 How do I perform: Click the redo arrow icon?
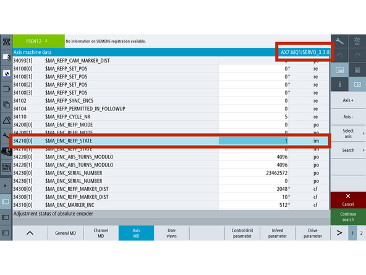pyautogui.click(x=357, y=55)
